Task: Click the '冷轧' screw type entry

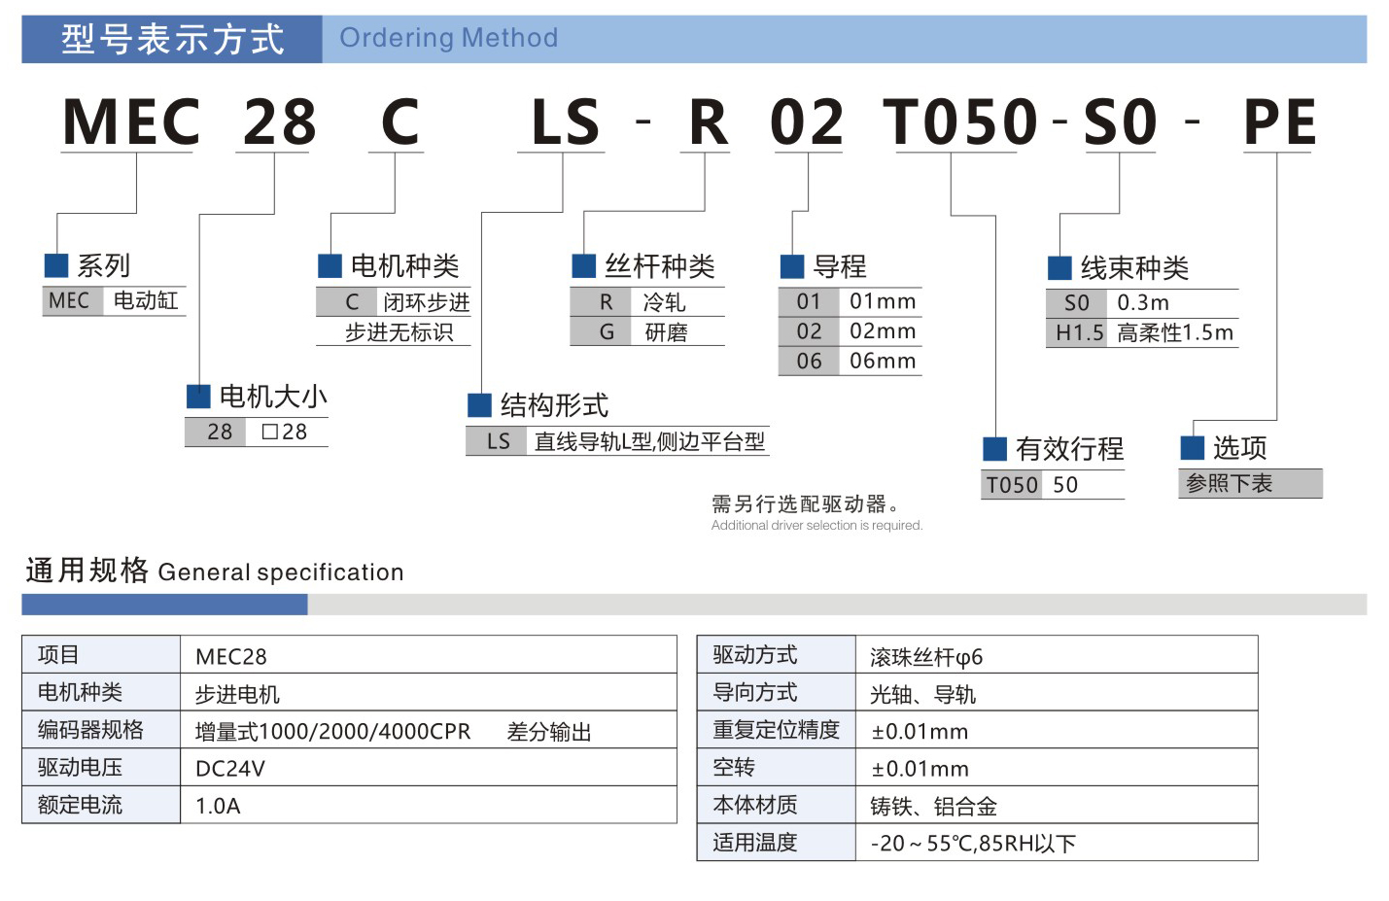Action: [665, 302]
